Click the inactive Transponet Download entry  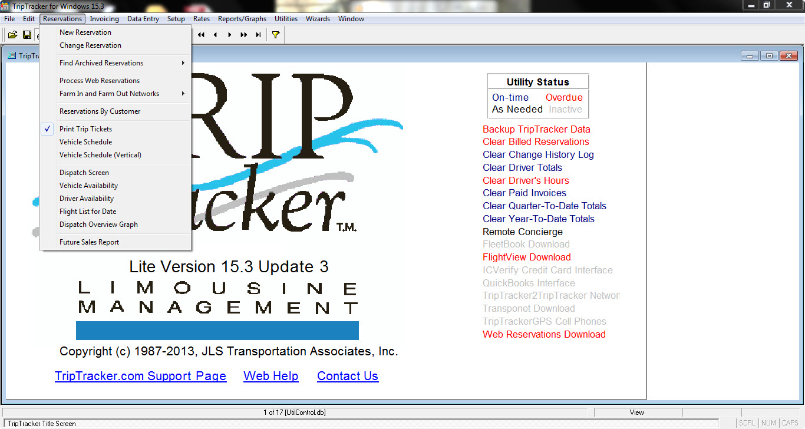pos(529,308)
